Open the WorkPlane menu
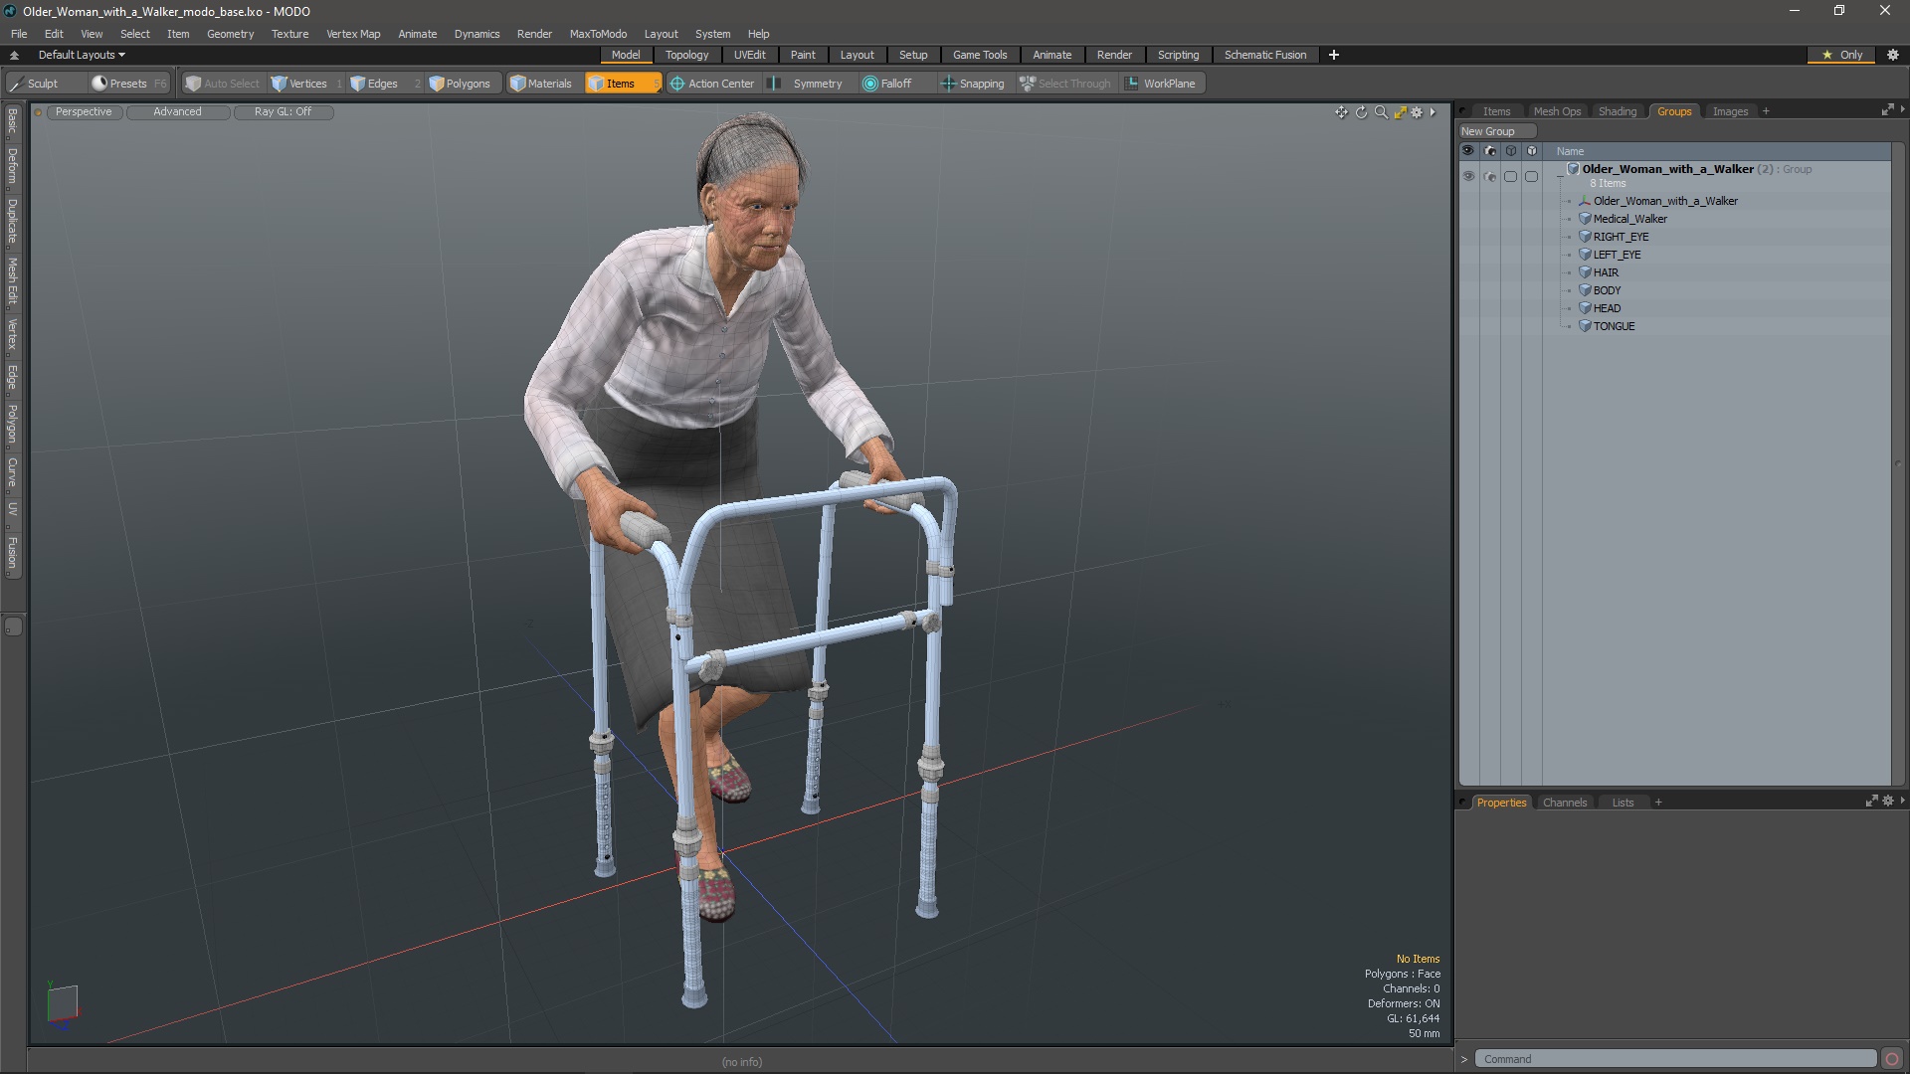The image size is (1910, 1074). coord(1161,84)
